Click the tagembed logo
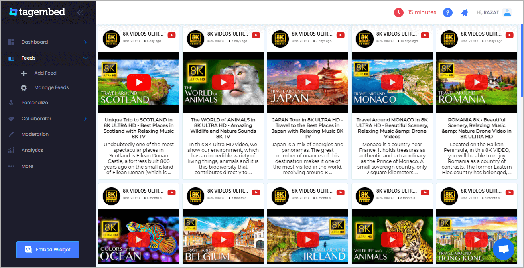Viewport: 524px width, 268px height. click(x=37, y=12)
